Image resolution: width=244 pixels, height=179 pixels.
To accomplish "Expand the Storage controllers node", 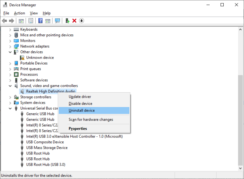I will (10, 97).
